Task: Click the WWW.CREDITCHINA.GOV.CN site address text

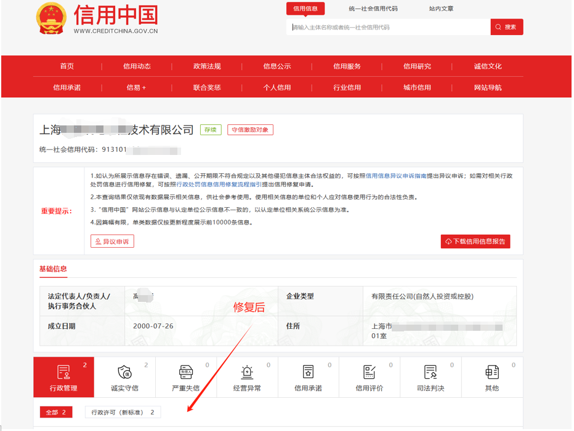Action: (x=116, y=31)
